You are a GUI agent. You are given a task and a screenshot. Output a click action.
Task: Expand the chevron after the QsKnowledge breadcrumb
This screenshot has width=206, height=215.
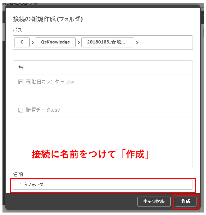[79, 42]
